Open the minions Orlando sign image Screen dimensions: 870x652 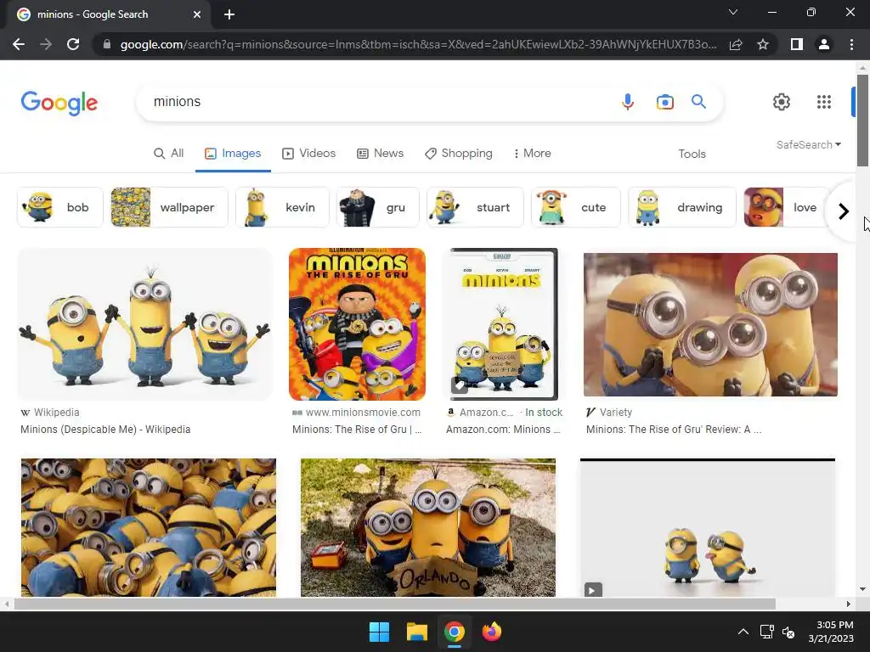coord(428,527)
